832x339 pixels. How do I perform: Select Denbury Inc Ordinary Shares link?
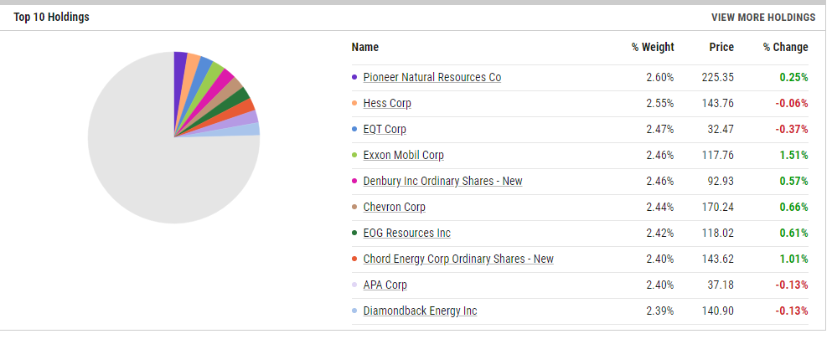pos(442,181)
